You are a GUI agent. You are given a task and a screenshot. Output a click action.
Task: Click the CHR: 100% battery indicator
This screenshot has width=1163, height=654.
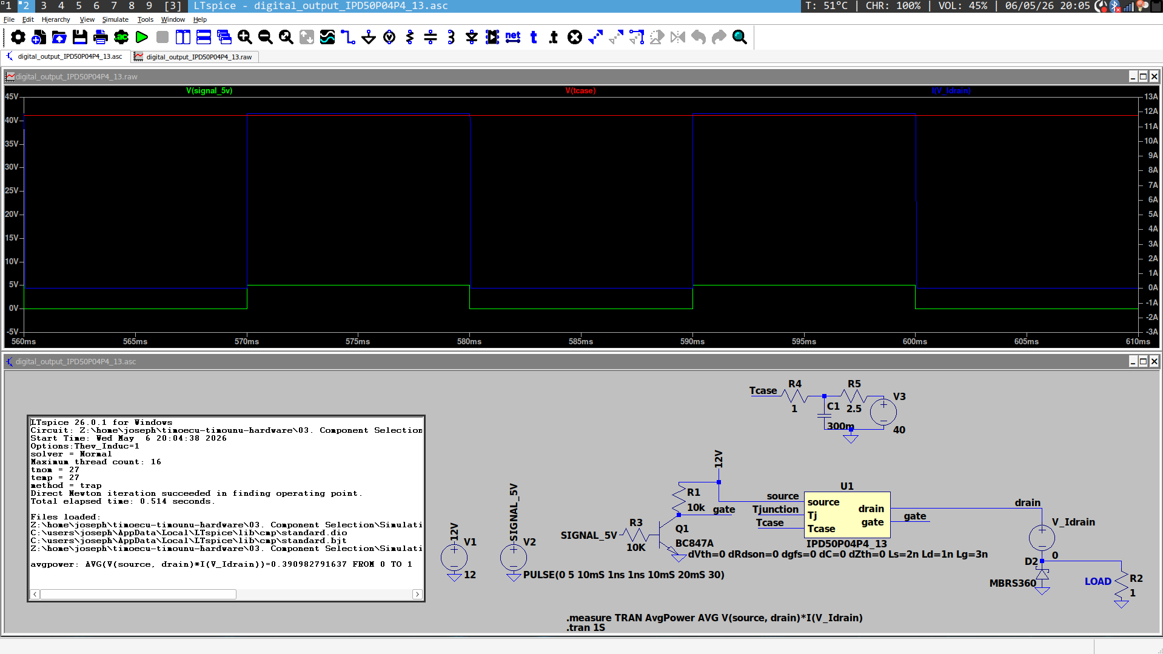click(893, 5)
